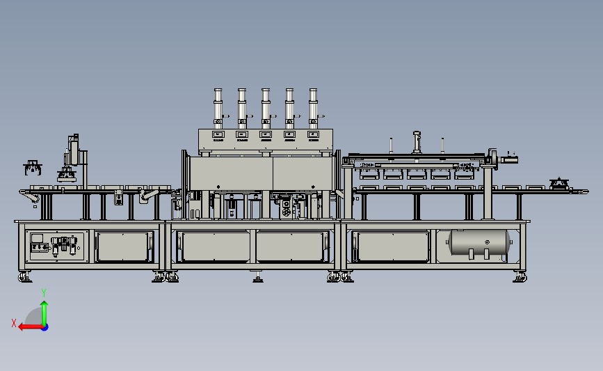This screenshot has width=603, height=371.
Task: Select the middle one of the five top cylinders
Action: [x=266, y=109]
